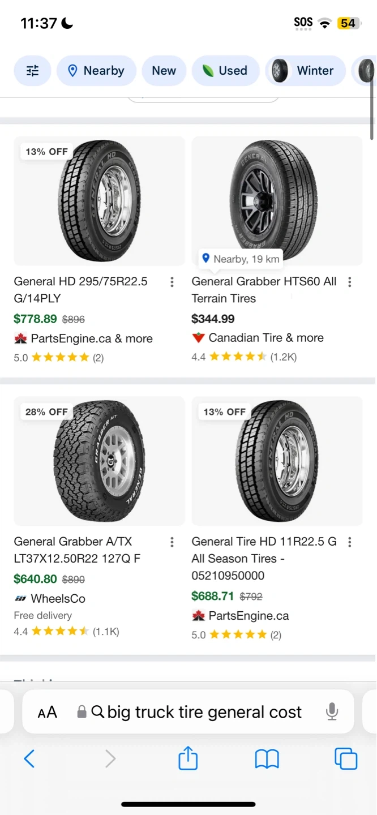This screenshot has width=377, height=815.
Task: Go back with Safari back arrow
Action: 29,758
